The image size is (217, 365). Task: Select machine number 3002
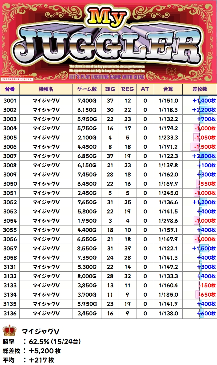[x=10, y=110]
